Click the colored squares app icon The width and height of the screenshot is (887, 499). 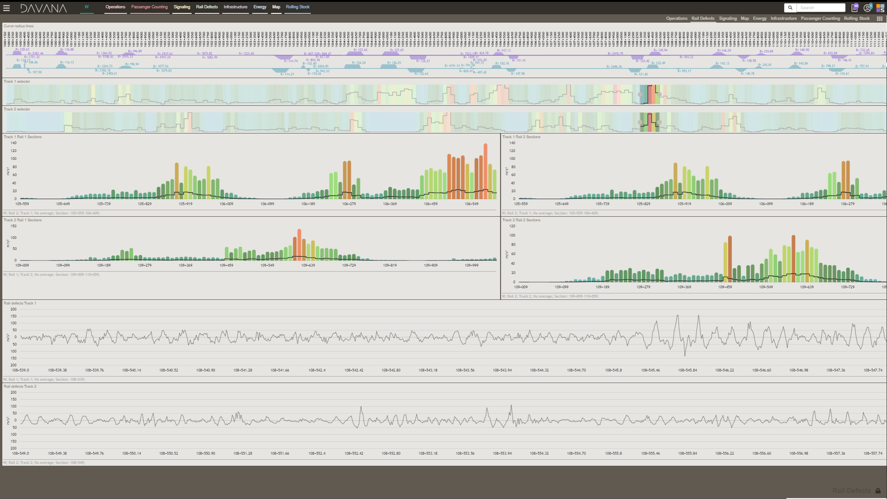coord(880,8)
